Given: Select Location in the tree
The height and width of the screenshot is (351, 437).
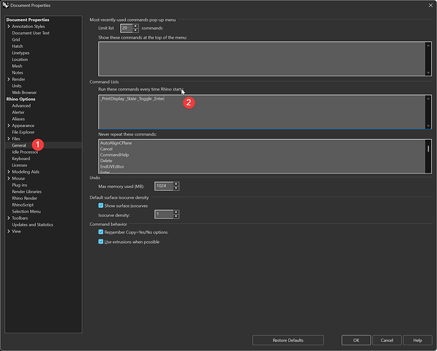Looking at the screenshot, I should pyautogui.click(x=20, y=60).
